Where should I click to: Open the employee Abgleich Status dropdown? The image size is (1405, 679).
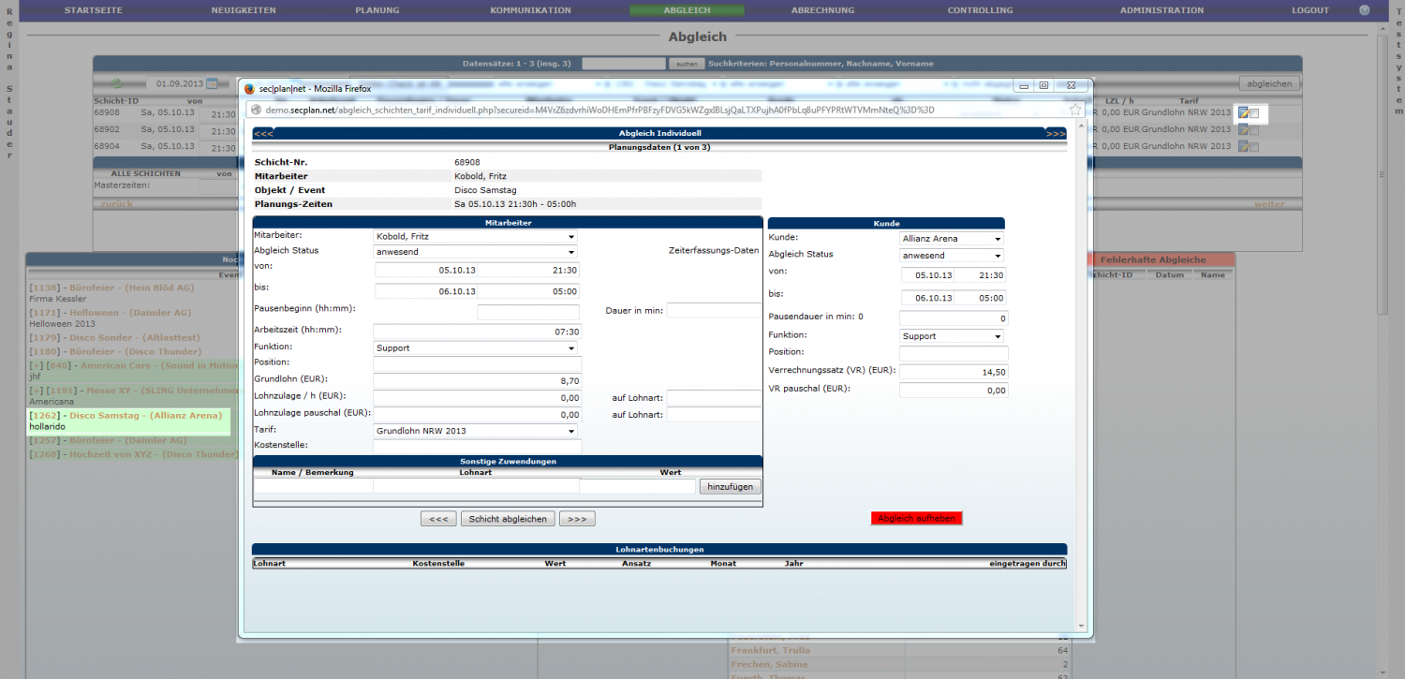click(x=475, y=252)
